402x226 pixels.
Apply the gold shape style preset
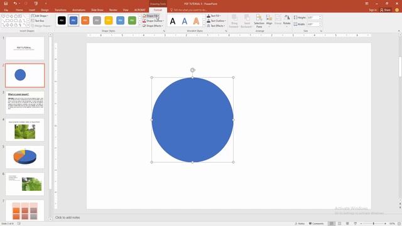pos(109,21)
